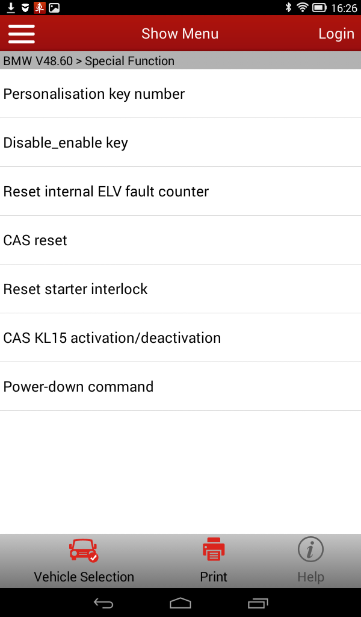Tap the Bluetooth status icon

(288, 7)
